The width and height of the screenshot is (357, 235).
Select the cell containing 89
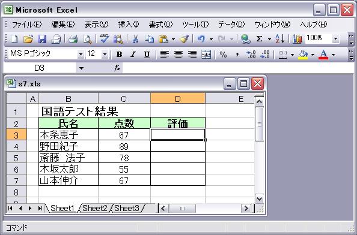pos(124,146)
